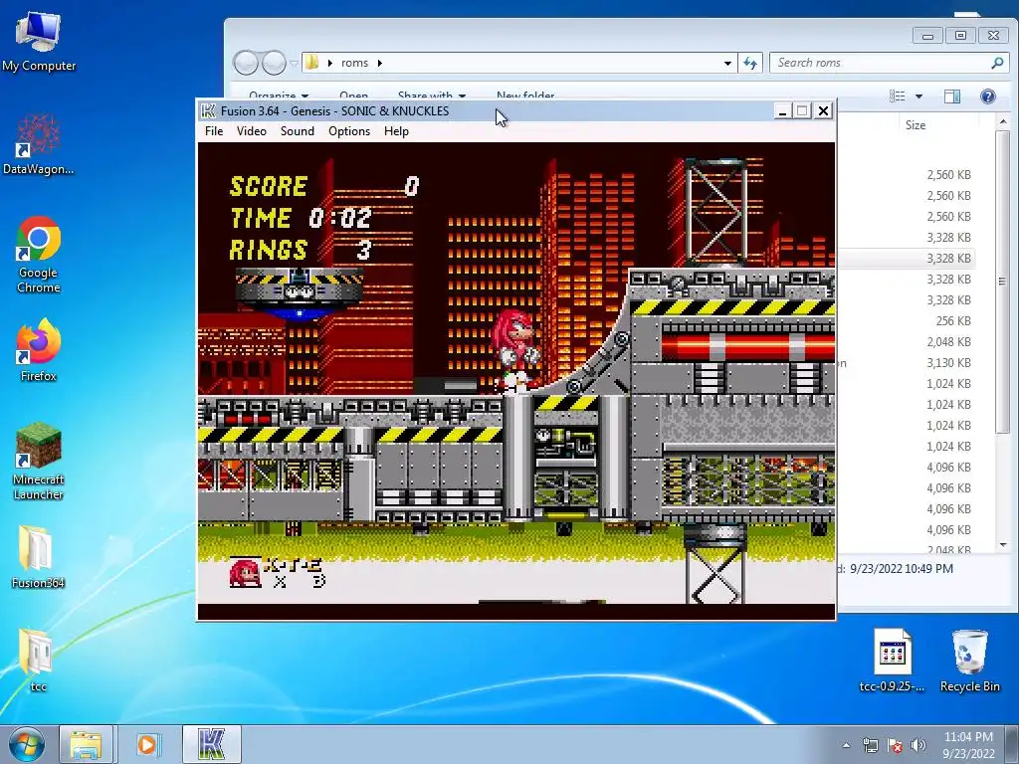This screenshot has height=764, width=1019.
Task: Open Windows Media Player from taskbar
Action: pos(147,744)
